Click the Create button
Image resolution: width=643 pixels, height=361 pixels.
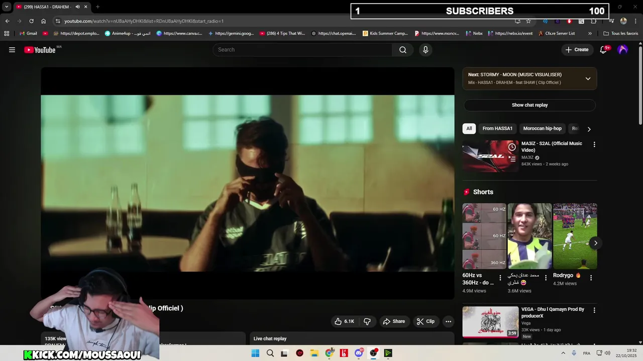pos(577,50)
